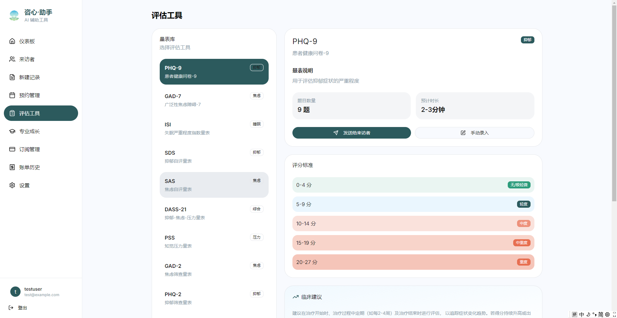Choose the ISI insomnia scale
Viewport: 617px width, 318px height.
[x=214, y=128]
